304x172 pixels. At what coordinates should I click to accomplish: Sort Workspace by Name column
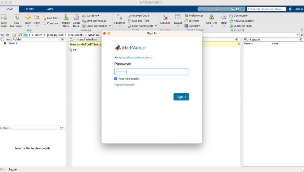(248, 44)
